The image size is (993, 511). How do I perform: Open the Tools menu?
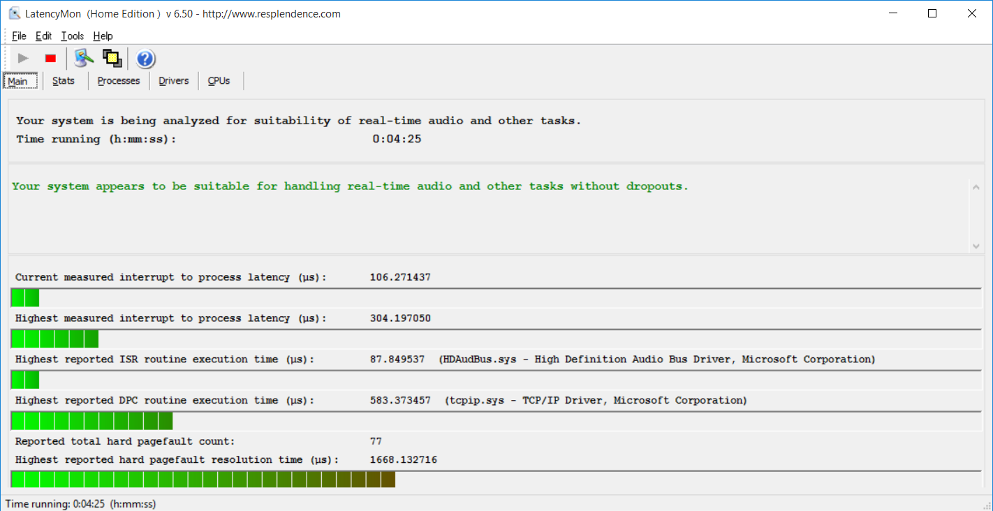click(x=72, y=36)
